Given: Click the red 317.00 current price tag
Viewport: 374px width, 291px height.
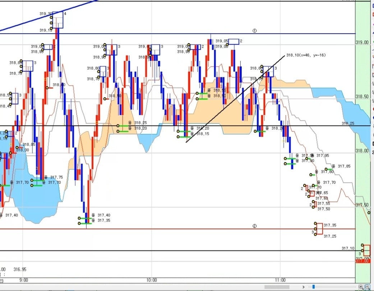Looking at the screenshot, I should (x=362, y=261).
